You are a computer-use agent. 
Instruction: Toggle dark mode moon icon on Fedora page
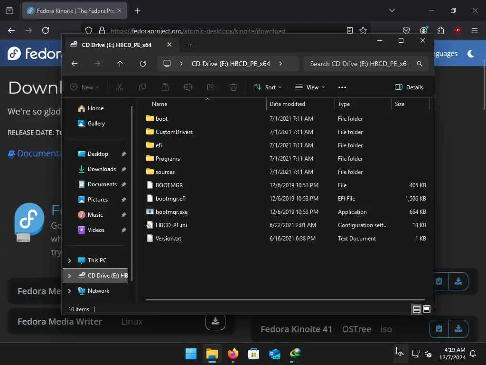(x=471, y=54)
